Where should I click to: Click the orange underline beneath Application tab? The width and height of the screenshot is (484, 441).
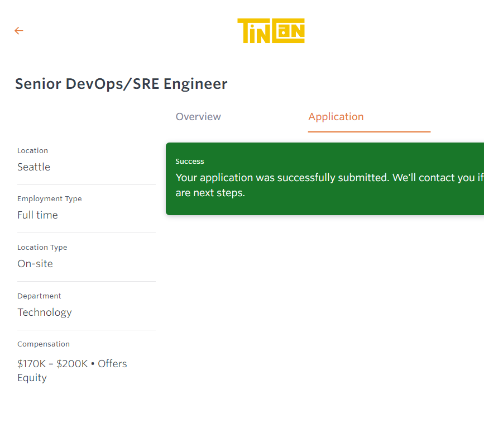click(x=369, y=132)
